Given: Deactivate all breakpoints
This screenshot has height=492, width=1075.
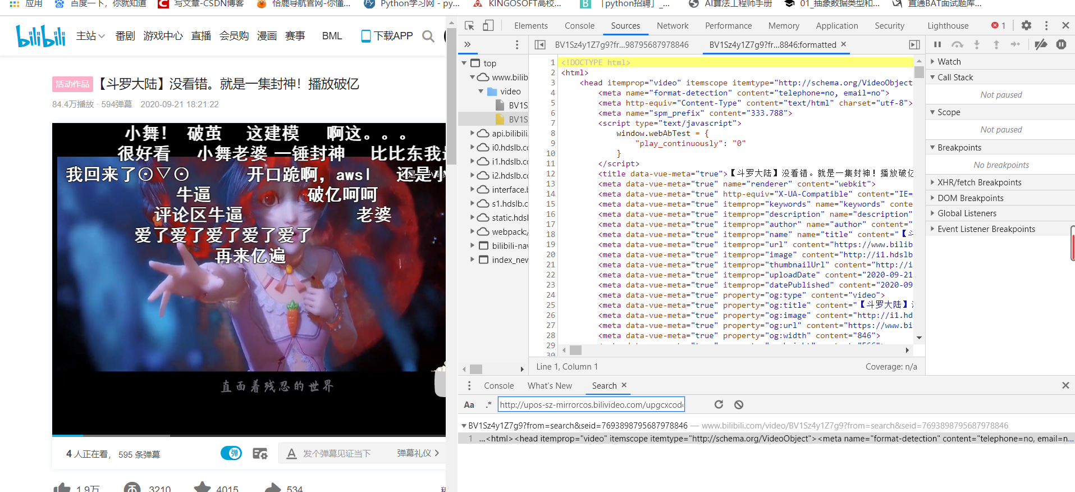Looking at the screenshot, I should 1041,44.
